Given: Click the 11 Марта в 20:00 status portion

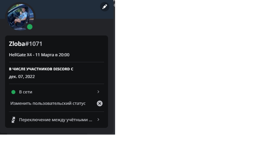Looking at the screenshot, I should point(52,55).
